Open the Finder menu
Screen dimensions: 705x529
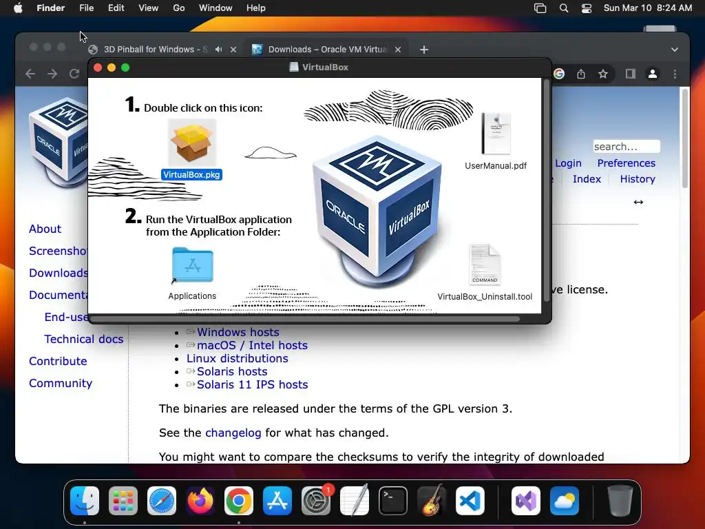point(50,8)
